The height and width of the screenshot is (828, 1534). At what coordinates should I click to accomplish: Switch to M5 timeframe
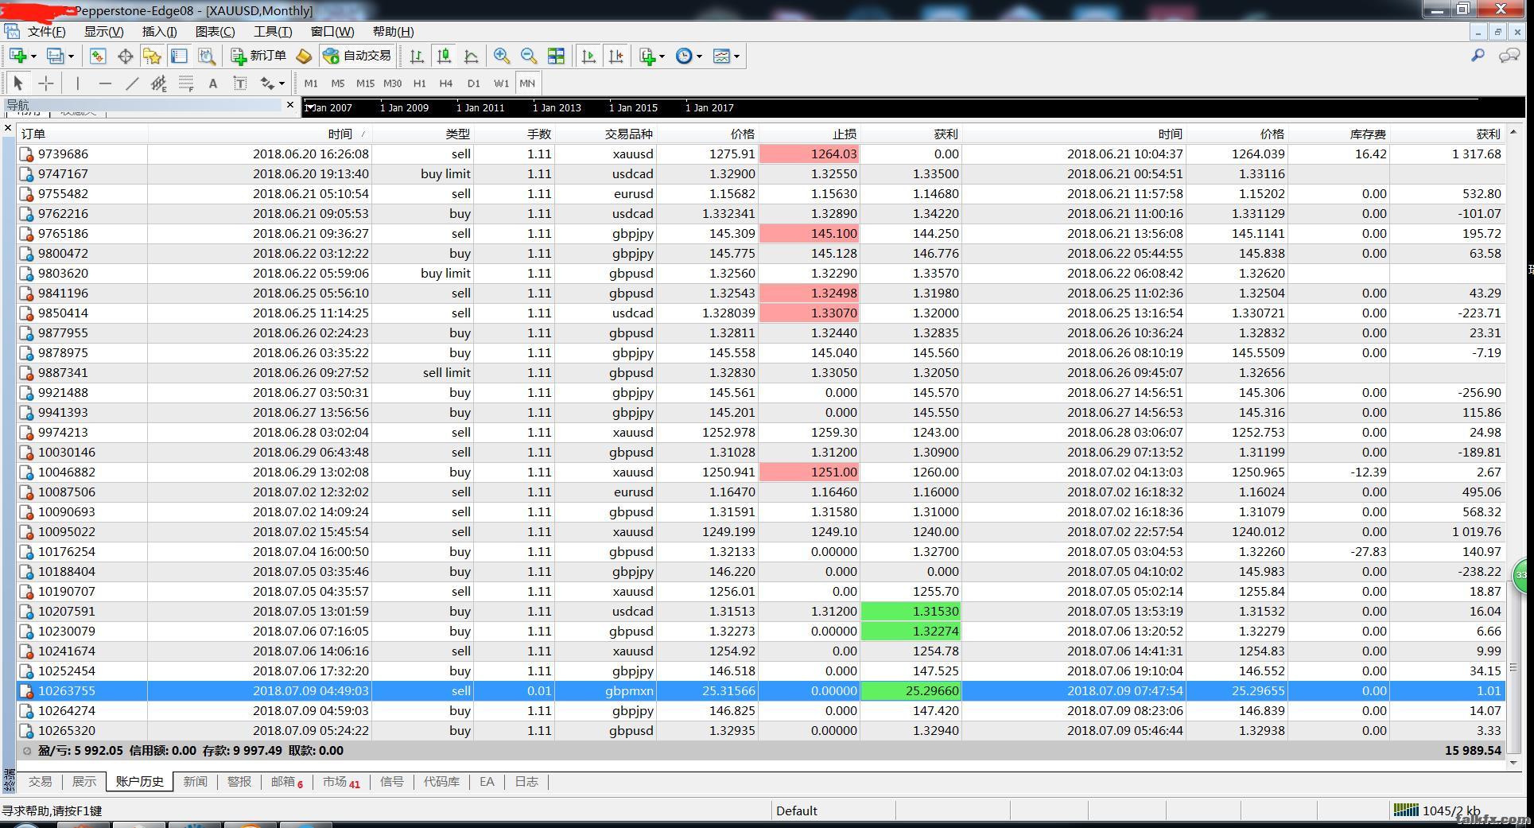click(x=338, y=83)
